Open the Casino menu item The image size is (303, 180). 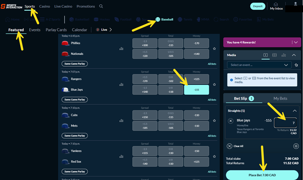[45, 6]
